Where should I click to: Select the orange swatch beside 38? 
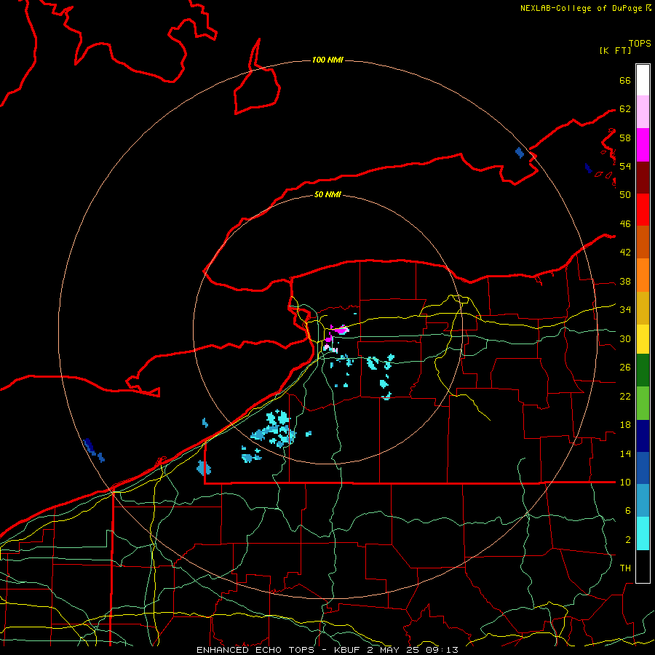pos(643,275)
